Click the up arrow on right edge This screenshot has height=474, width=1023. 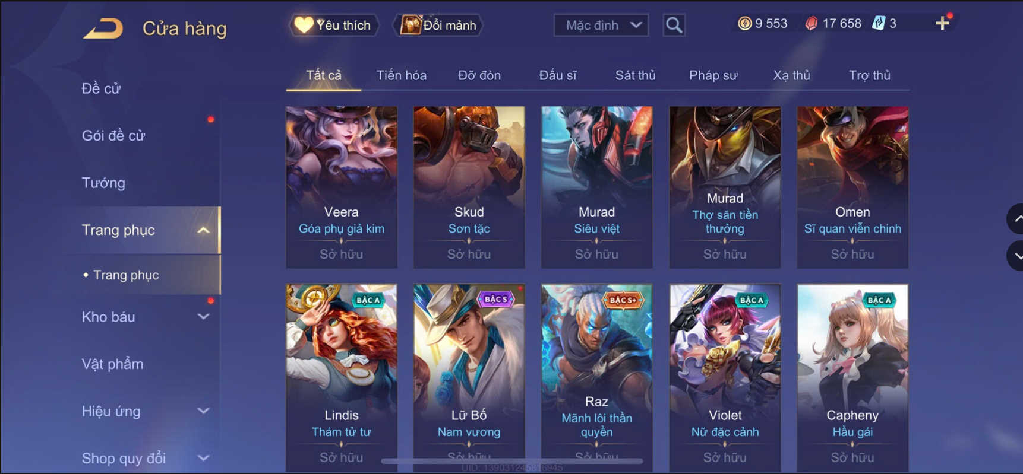pos(1016,219)
